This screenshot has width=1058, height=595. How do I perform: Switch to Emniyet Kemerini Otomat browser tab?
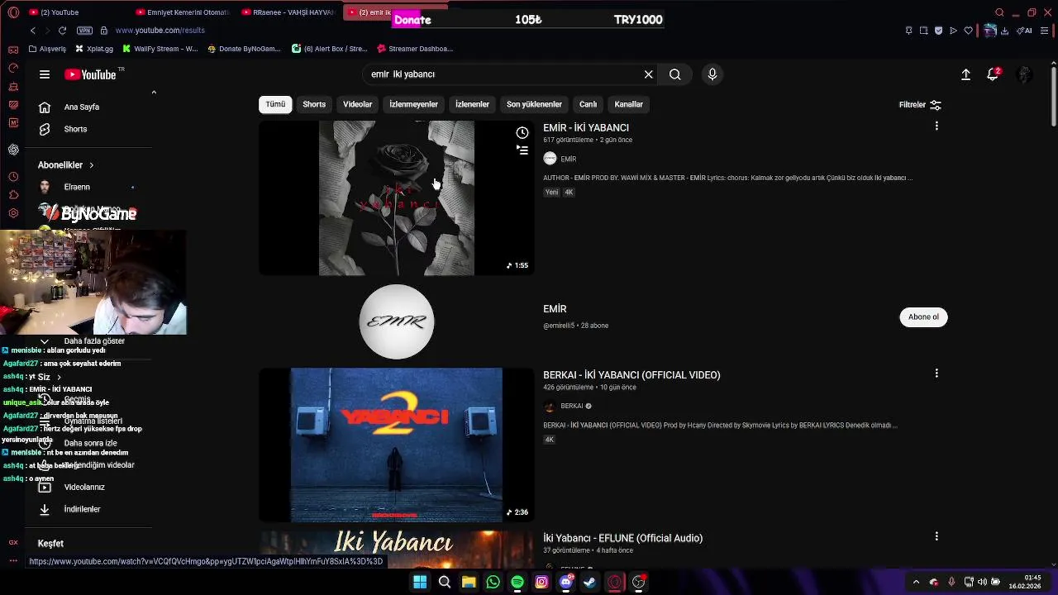click(x=182, y=12)
